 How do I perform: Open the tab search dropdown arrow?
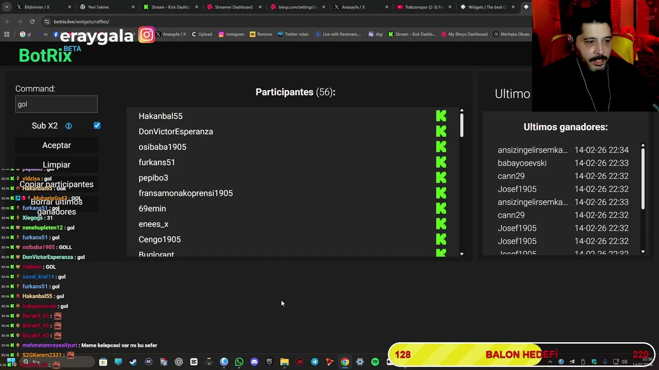7,7
